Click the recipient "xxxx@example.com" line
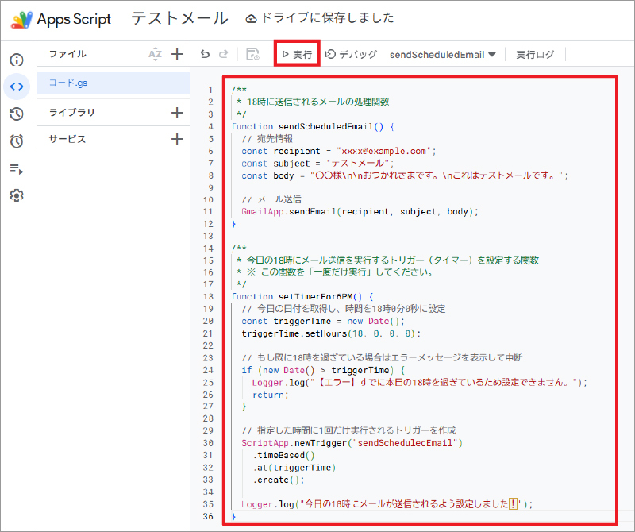Viewport: 635px width, 532px height. tap(339, 151)
